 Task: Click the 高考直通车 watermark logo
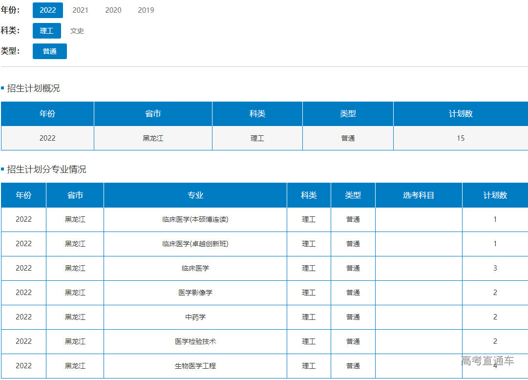[x=487, y=361]
